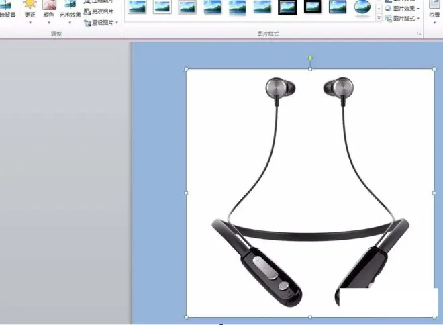Open the 艺术效果 (Artistic Effects) icon
Viewport: 443px width, 325px height.
click(x=70, y=4)
